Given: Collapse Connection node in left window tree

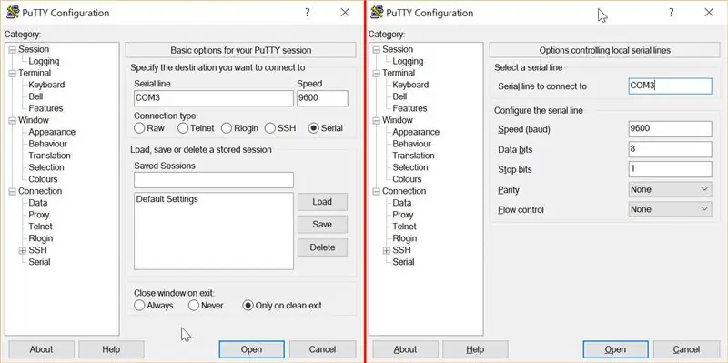Looking at the screenshot, I should click(x=12, y=191).
